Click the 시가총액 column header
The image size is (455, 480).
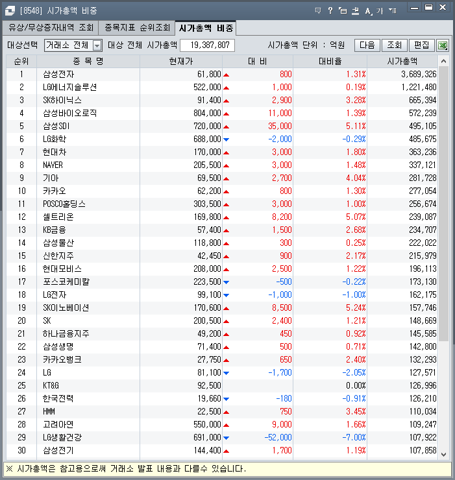point(402,62)
